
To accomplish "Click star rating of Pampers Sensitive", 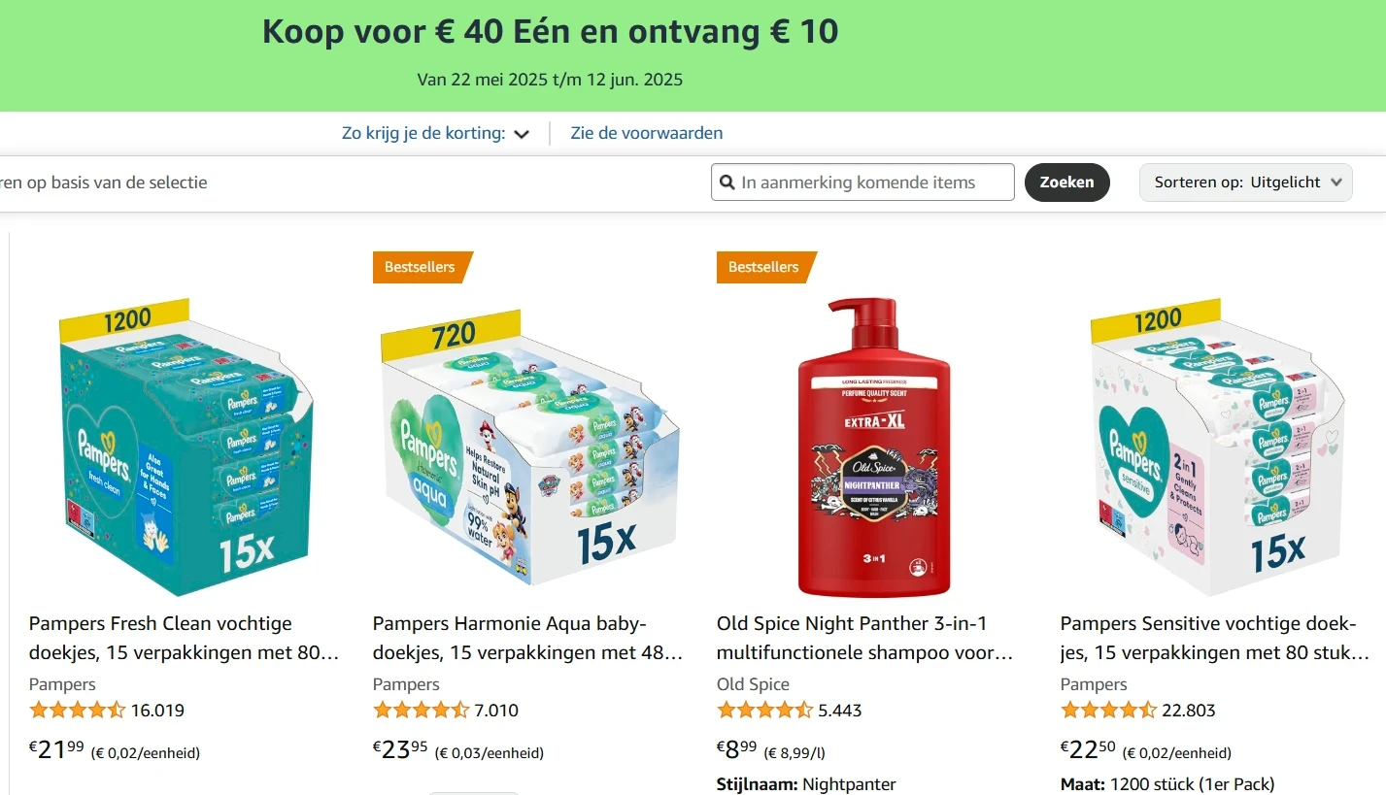I will (x=1108, y=711).
